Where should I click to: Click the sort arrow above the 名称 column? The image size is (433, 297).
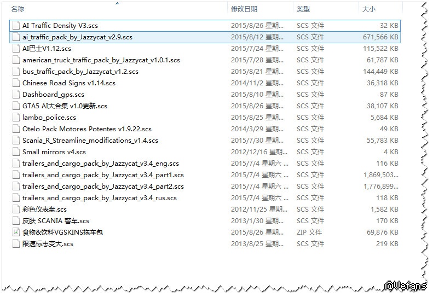coord(117,3)
